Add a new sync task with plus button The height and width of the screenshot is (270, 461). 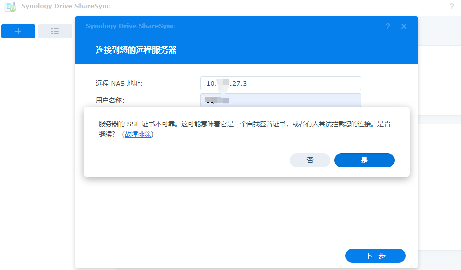click(18, 31)
